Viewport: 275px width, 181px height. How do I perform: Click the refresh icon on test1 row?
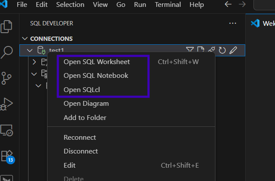(222, 50)
